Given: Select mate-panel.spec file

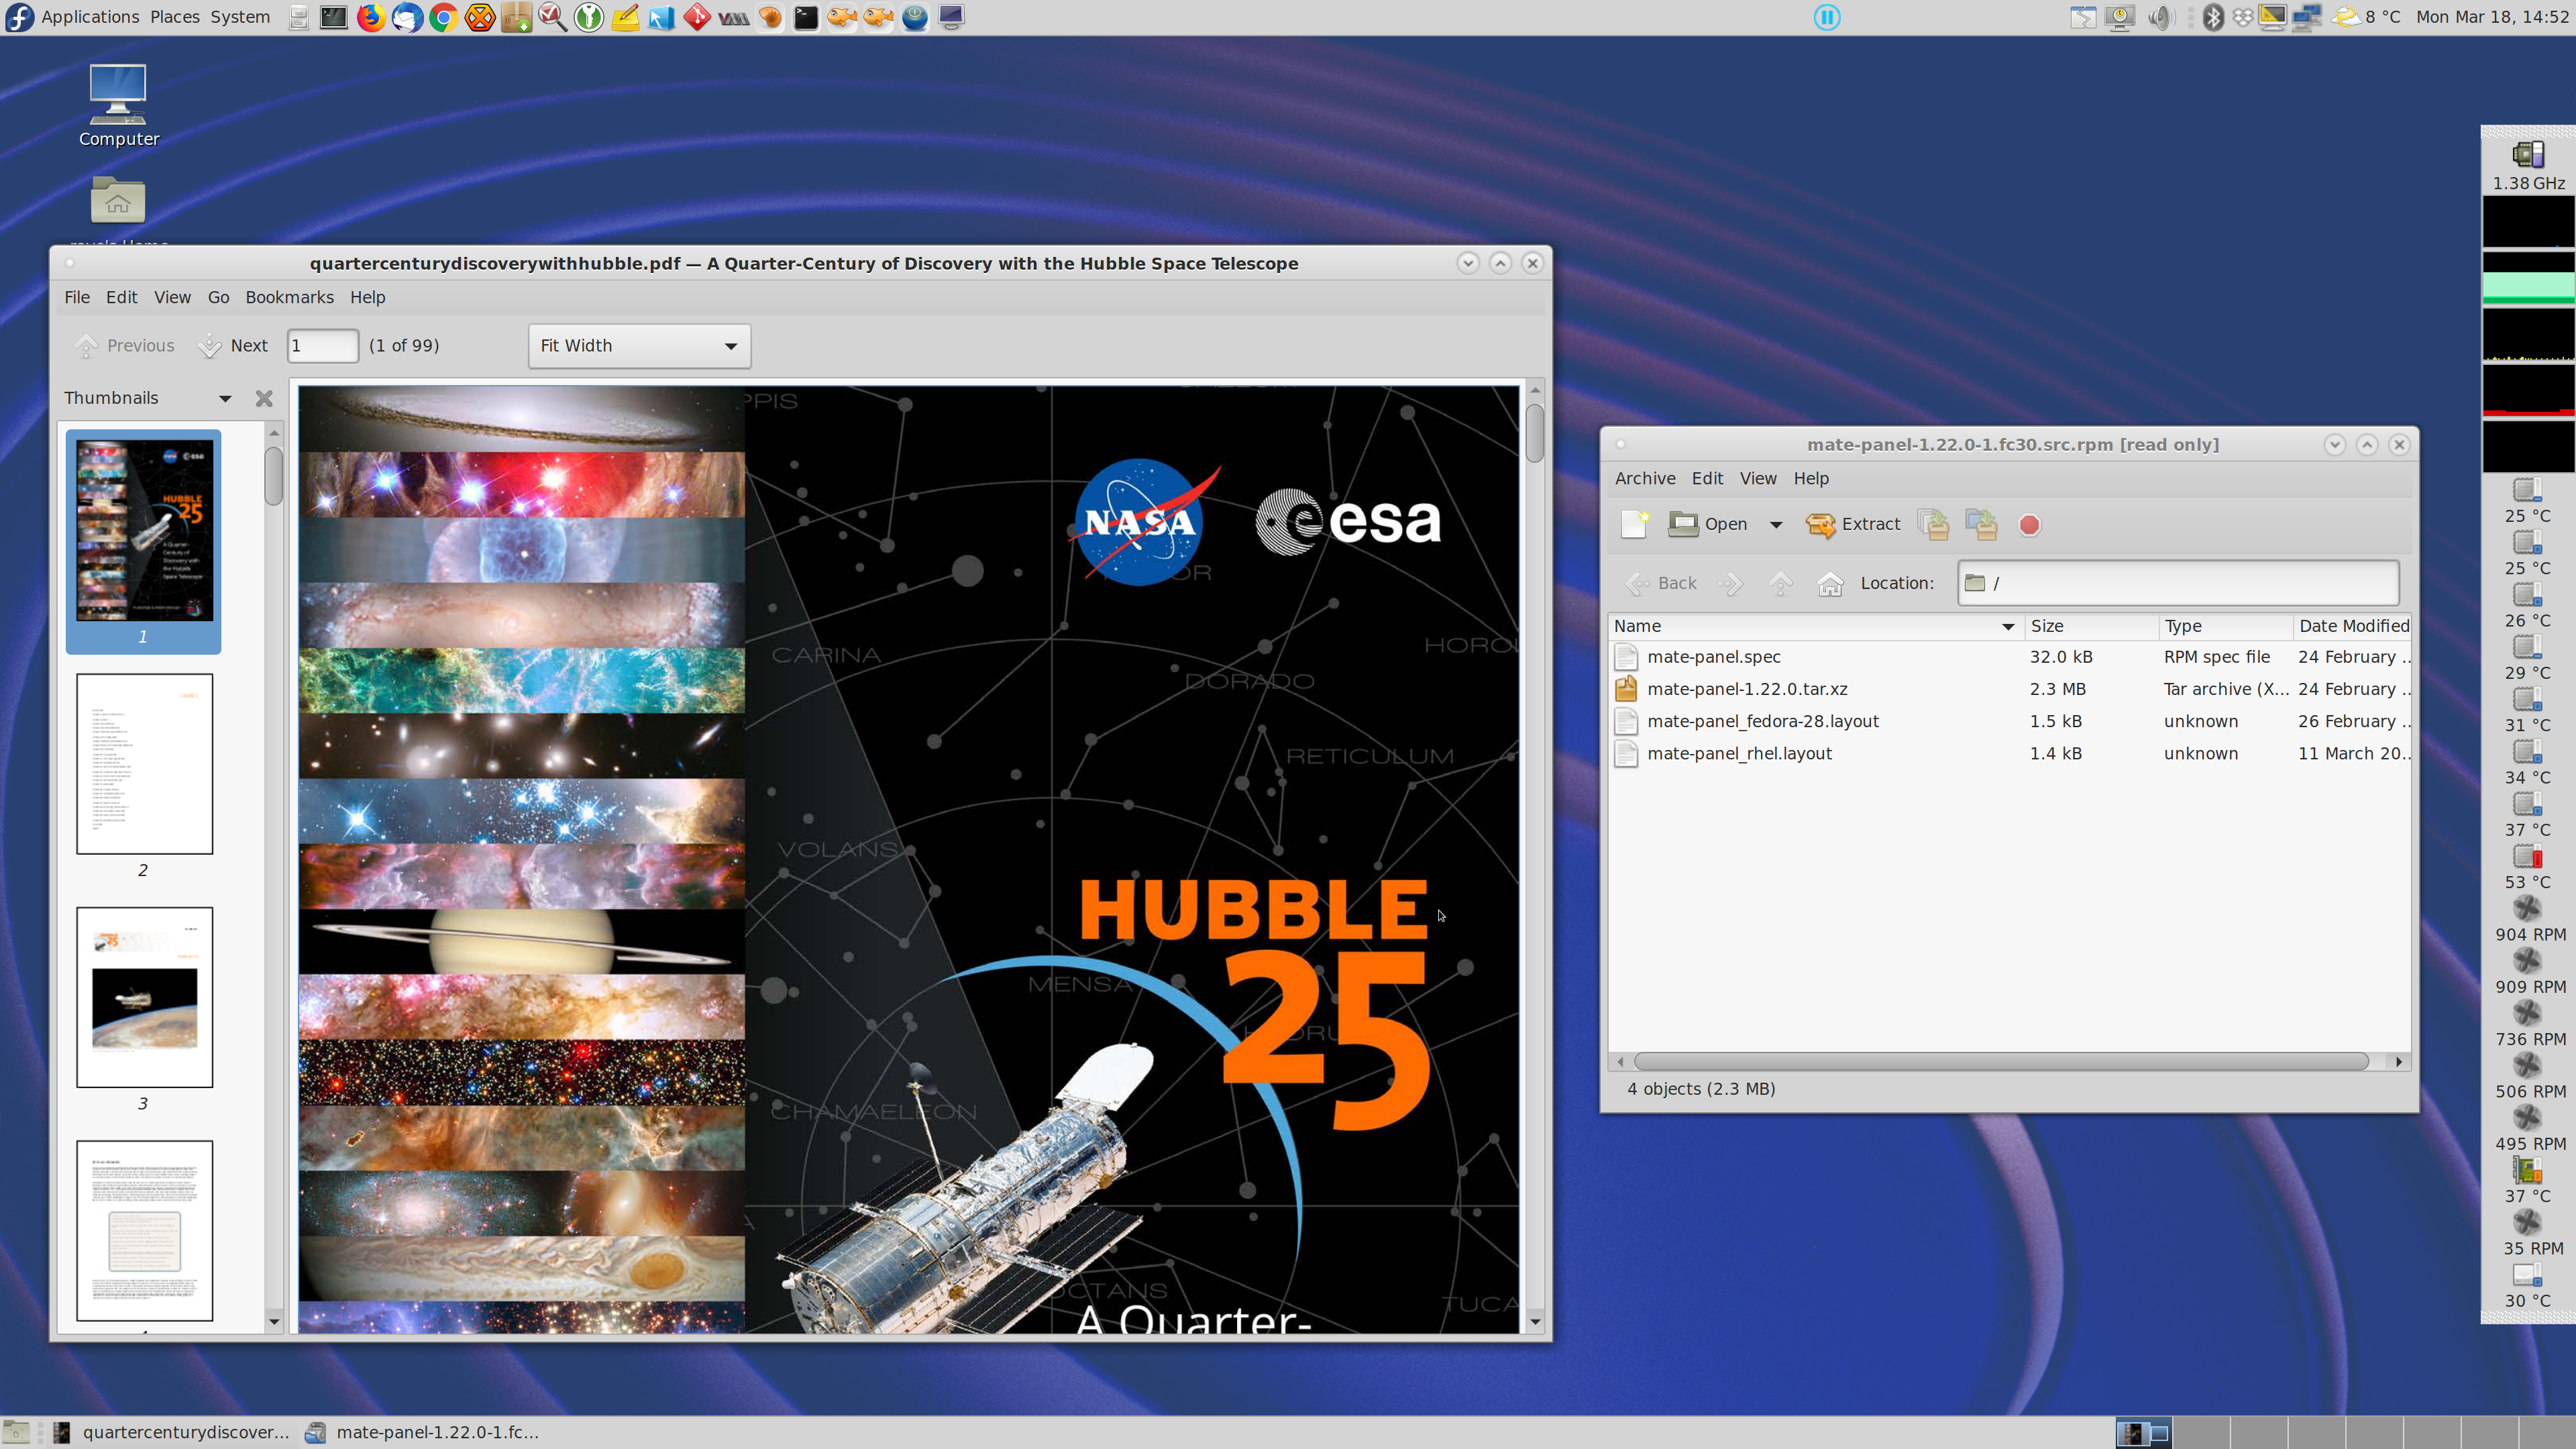Looking at the screenshot, I should [2010, 657].
